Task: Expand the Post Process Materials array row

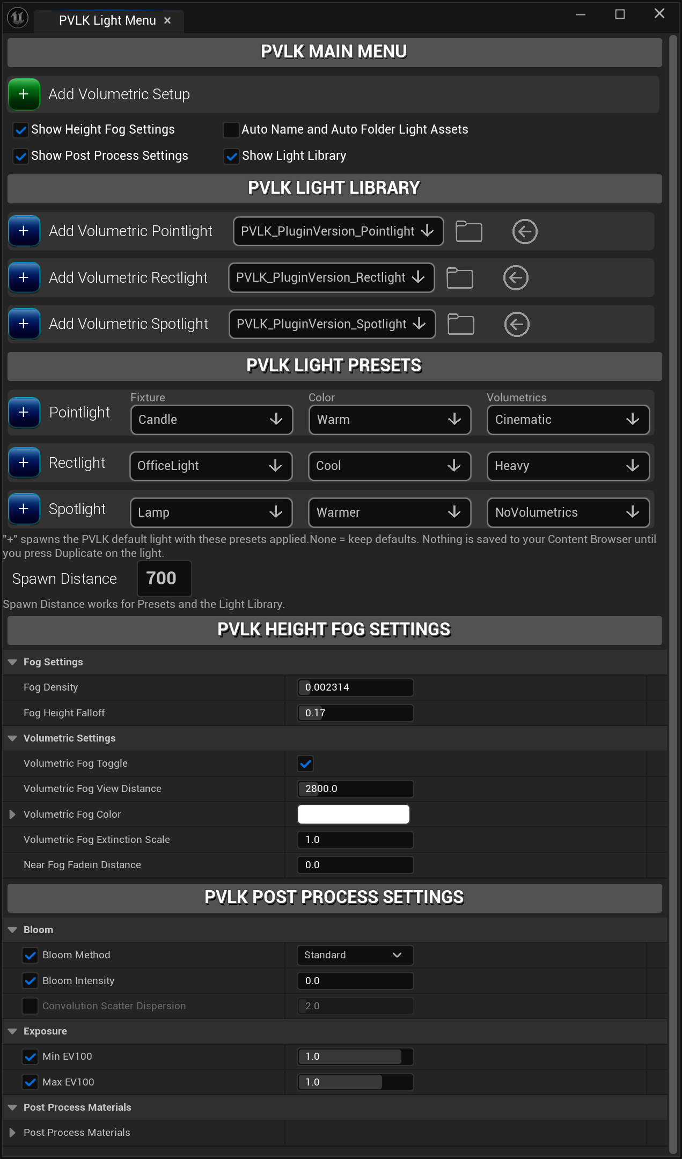Action: point(12,1133)
